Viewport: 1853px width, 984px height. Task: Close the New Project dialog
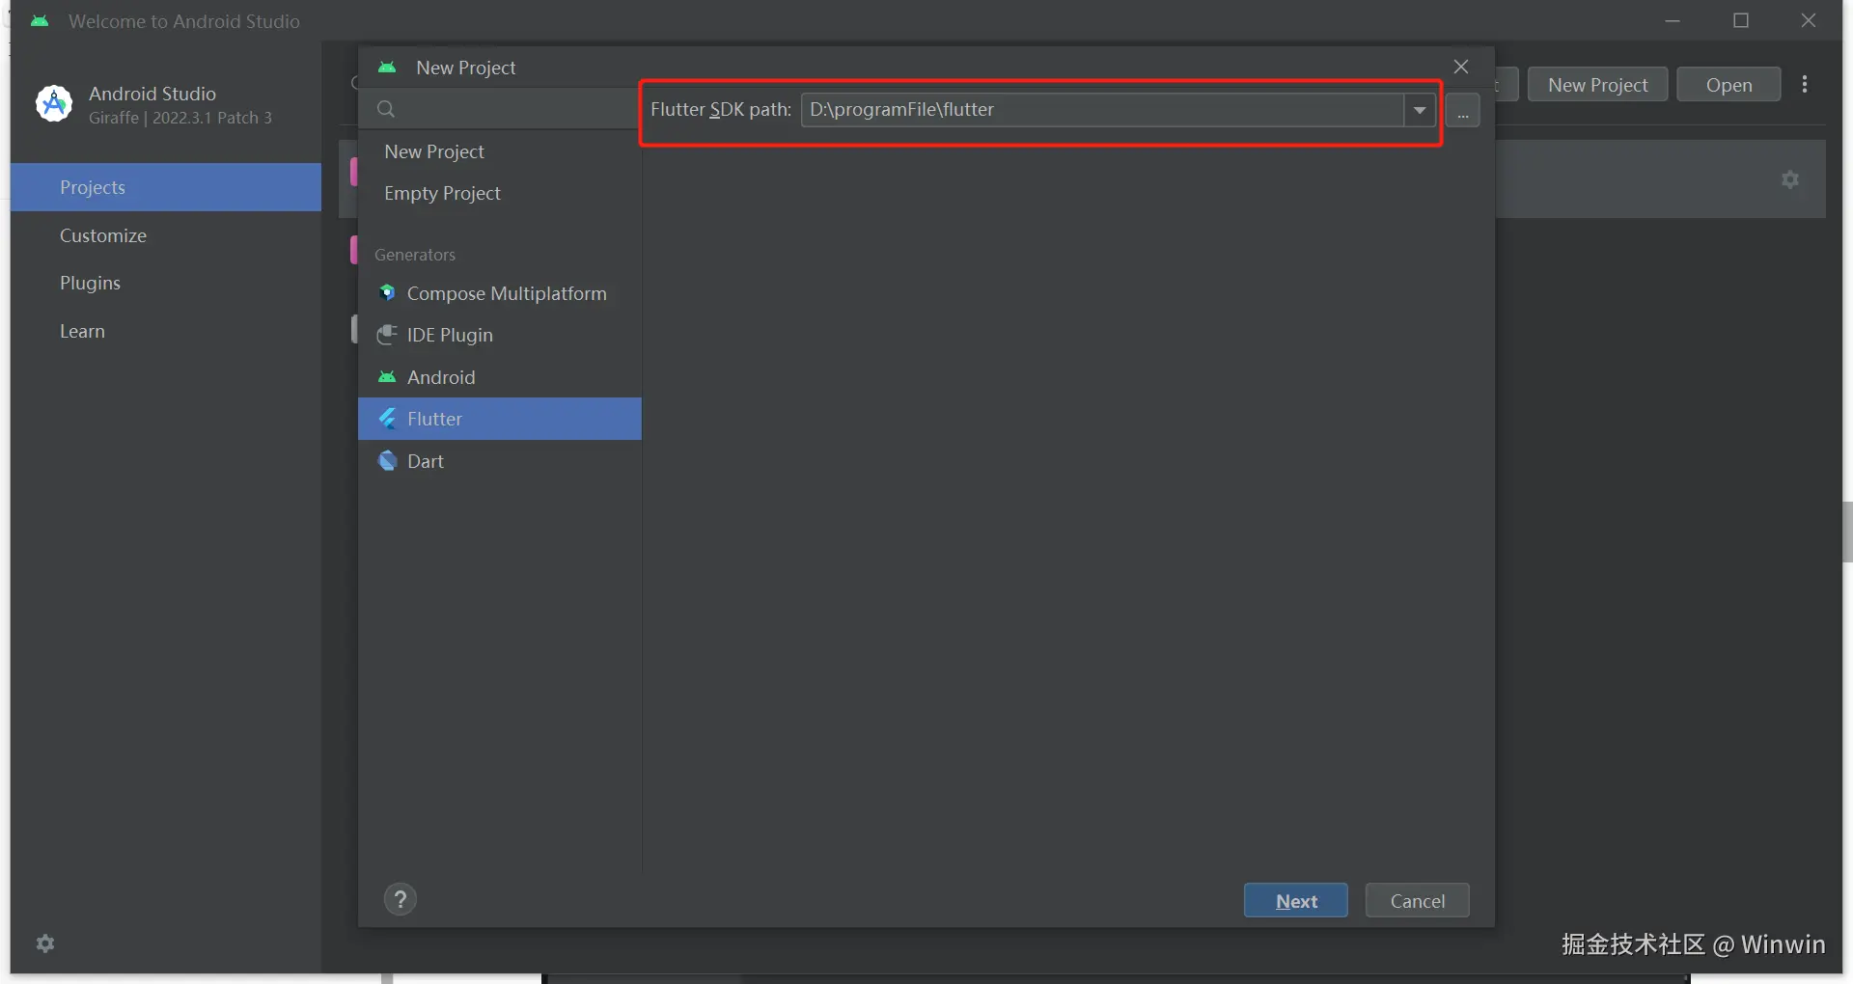click(x=1461, y=67)
